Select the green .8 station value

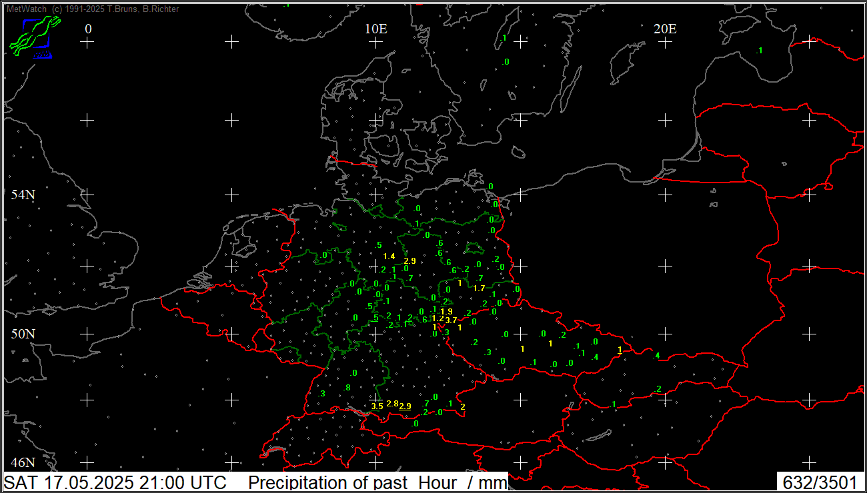click(x=346, y=388)
